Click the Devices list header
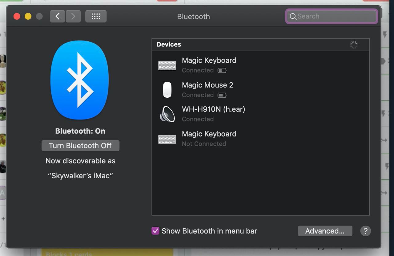Image resolution: width=394 pixels, height=256 pixels. [x=260, y=45]
